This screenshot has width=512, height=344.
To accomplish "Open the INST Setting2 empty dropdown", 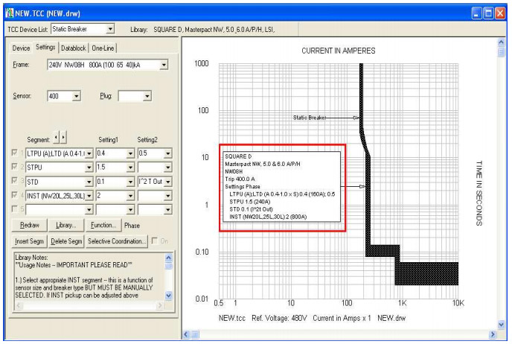I will pyautogui.click(x=168, y=196).
